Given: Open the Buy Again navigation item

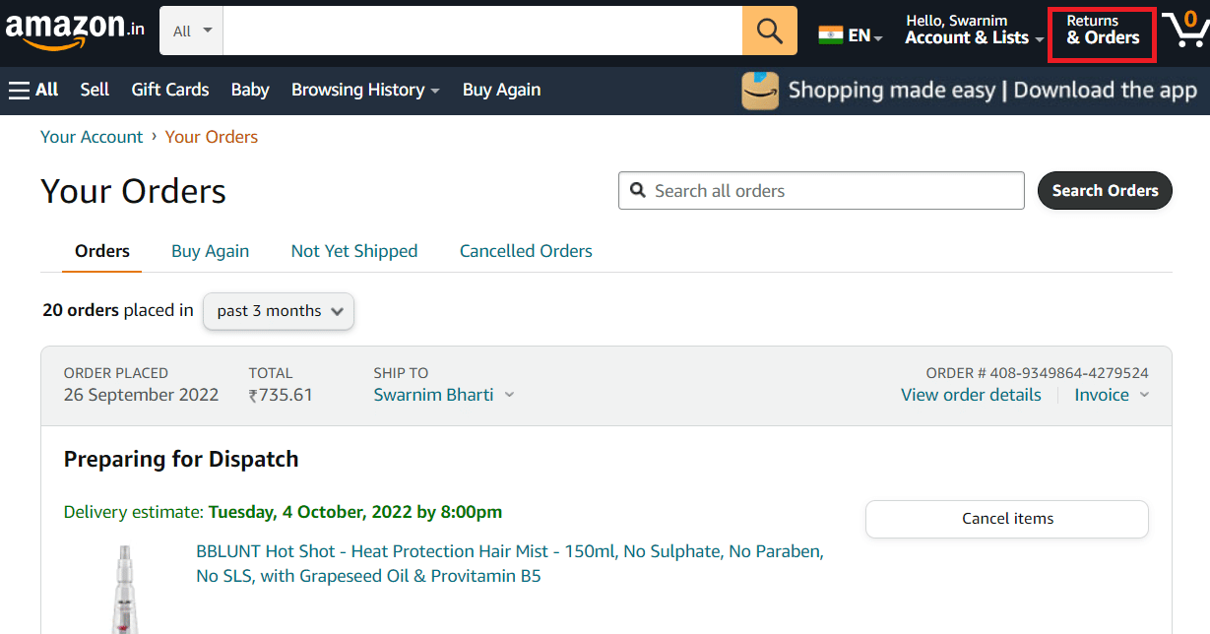Looking at the screenshot, I should 501,90.
